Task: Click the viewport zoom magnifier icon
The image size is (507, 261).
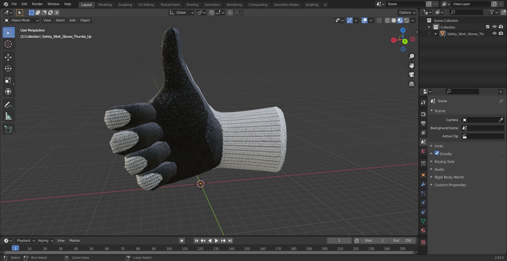Action: point(412,56)
